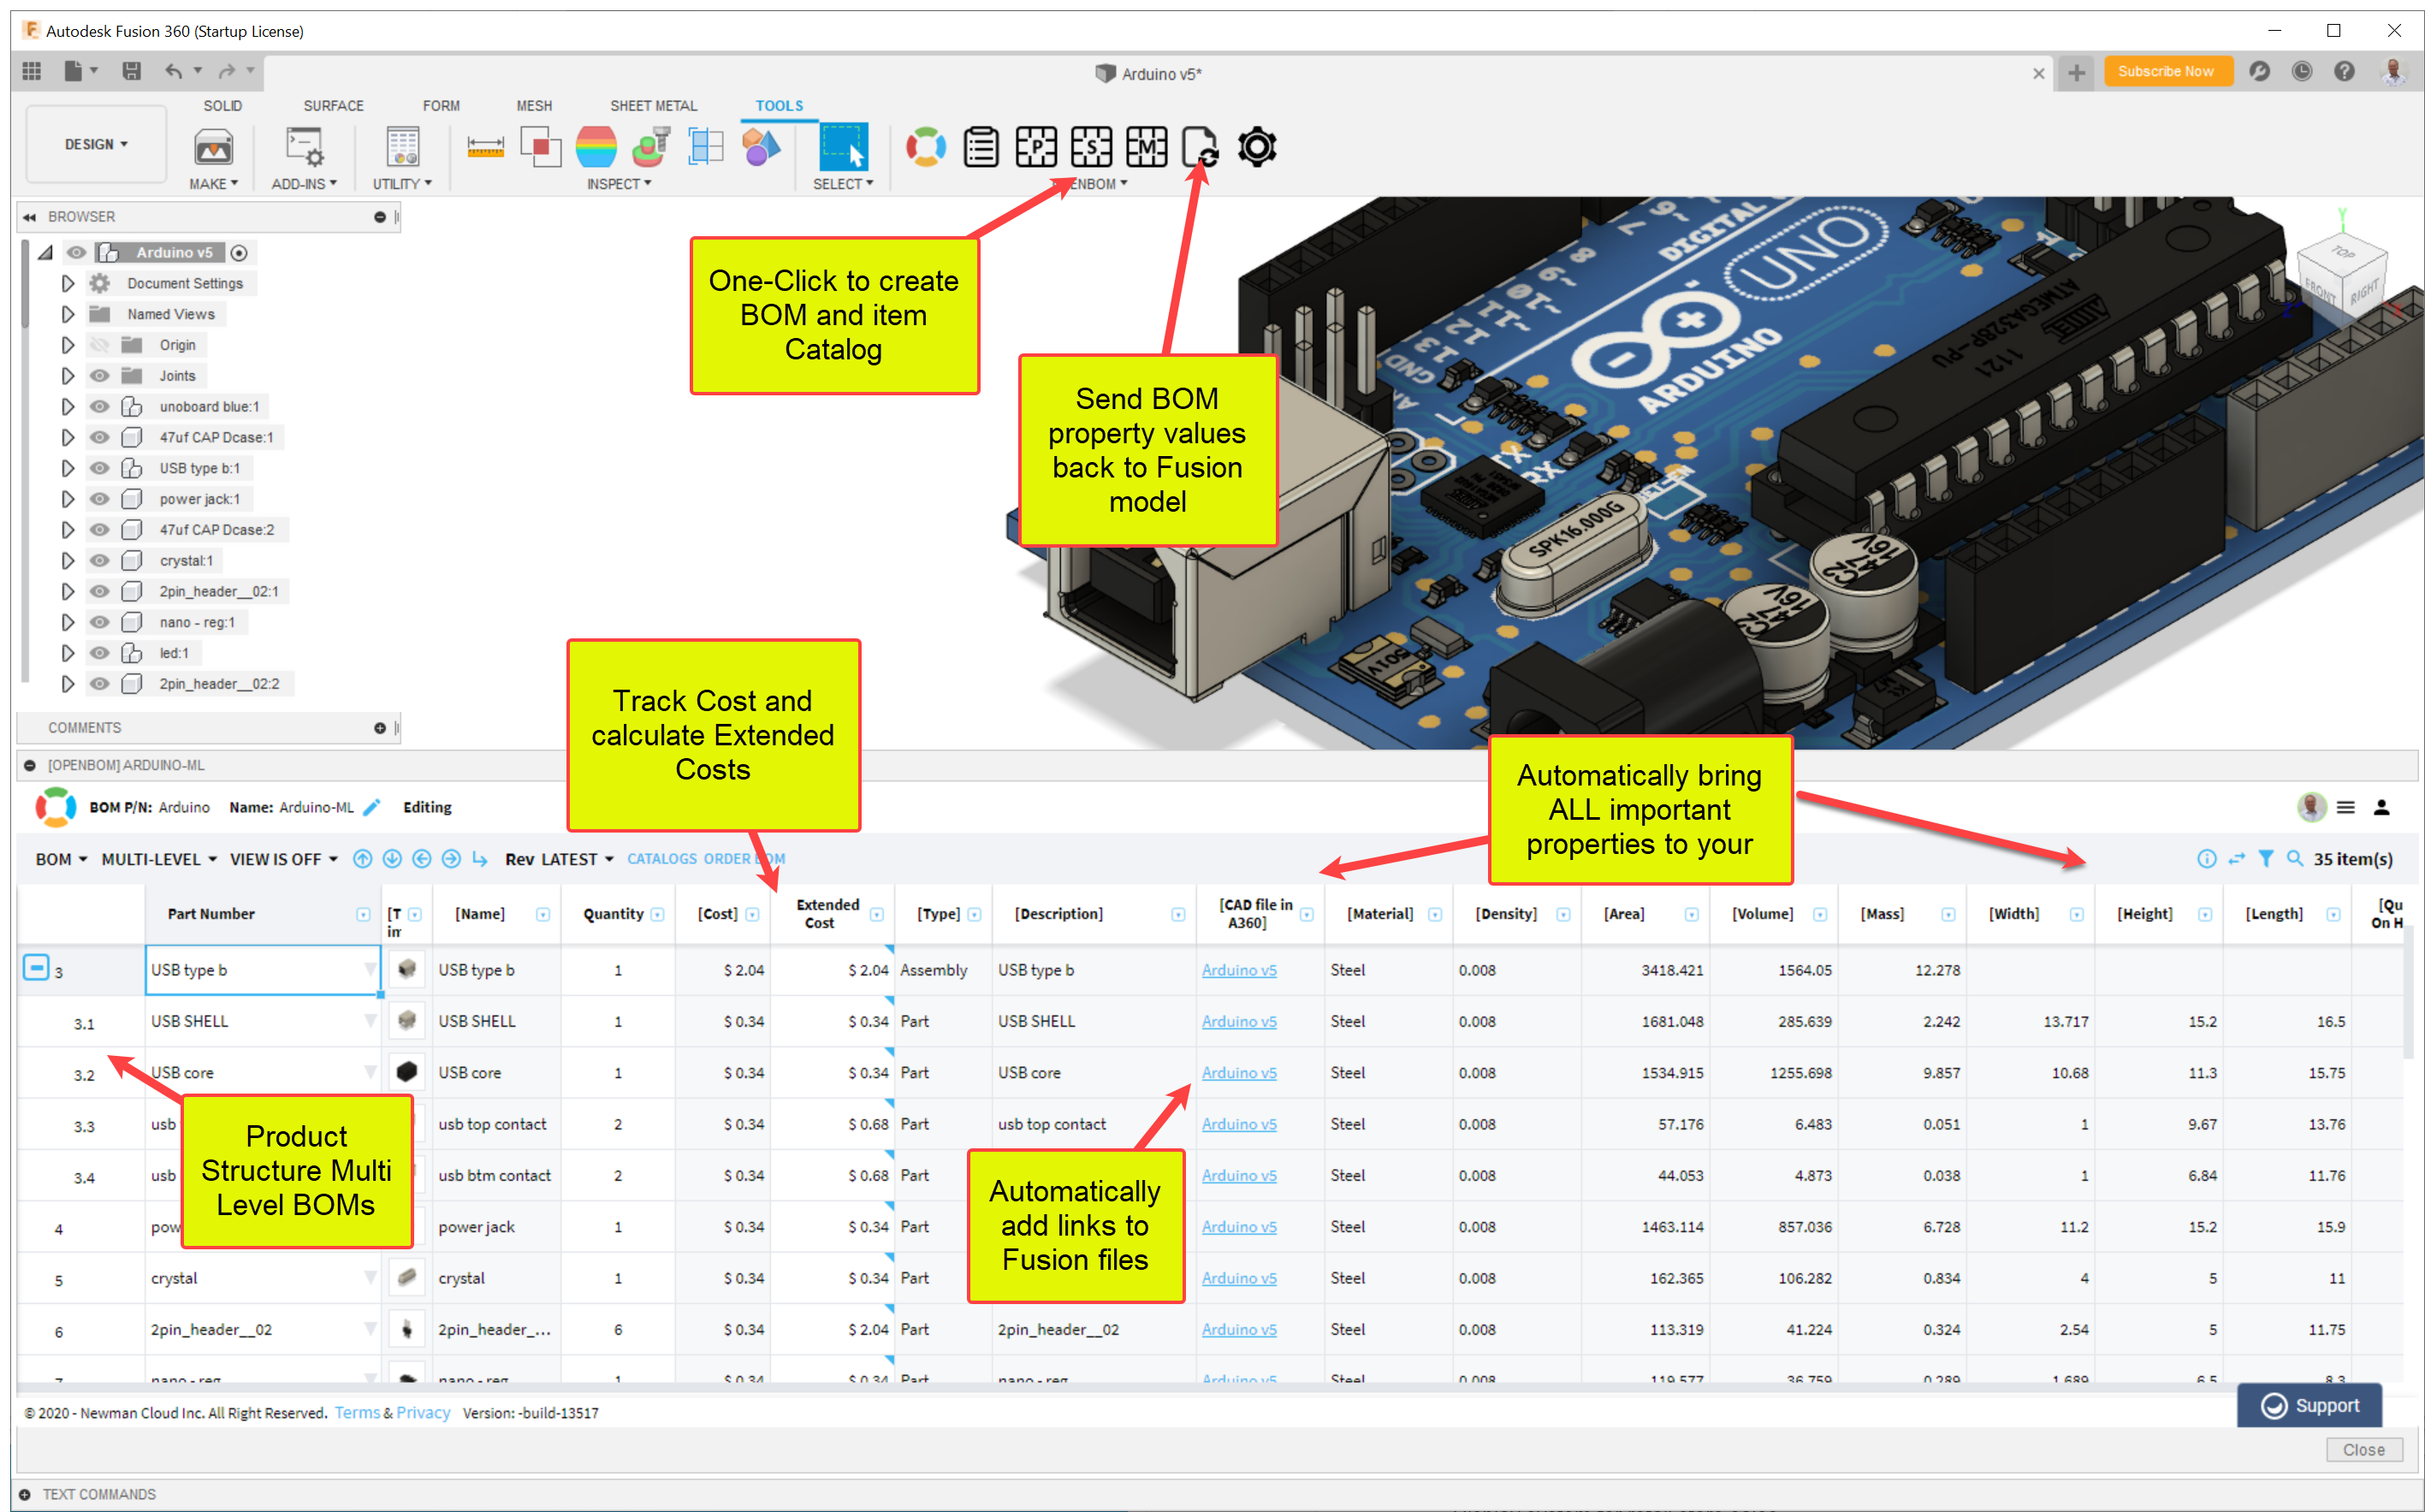The width and height of the screenshot is (2425, 1512).
Task: Expand the USB type b:1 tree node
Action: (x=67, y=468)
